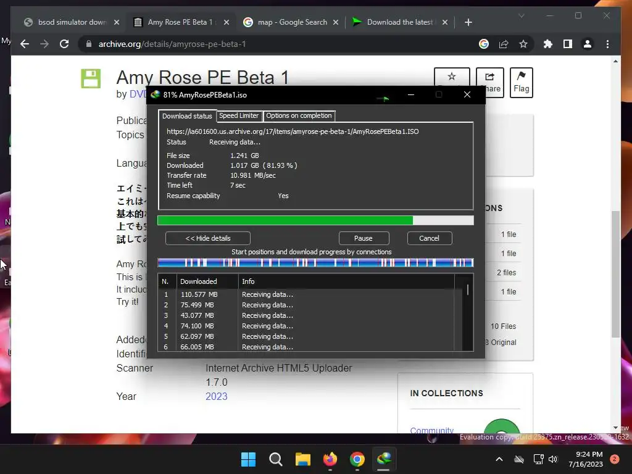Open the notification badge showing 2

tap(615, 459)
